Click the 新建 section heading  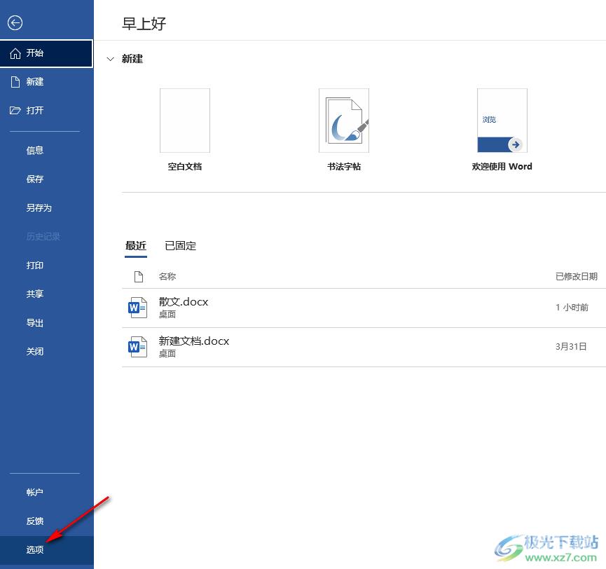click(132, 59)
